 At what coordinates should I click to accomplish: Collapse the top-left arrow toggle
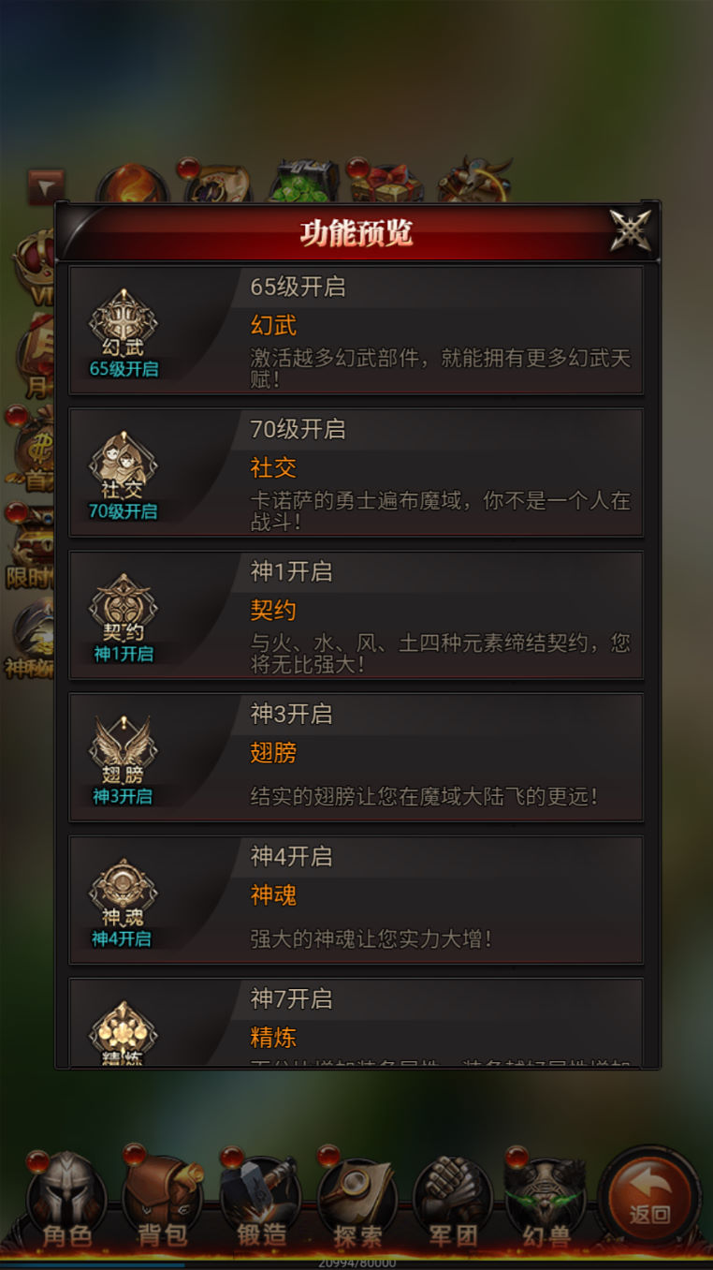(x=46, y=186)
